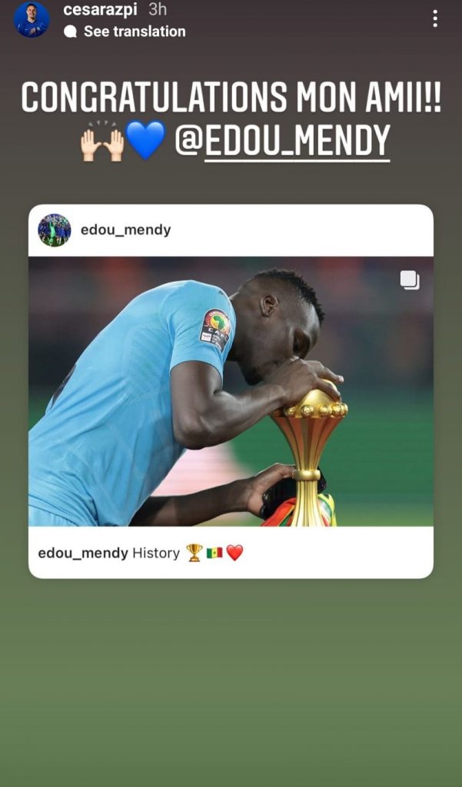
Task: Click the speech bubble translation icon
Action: coord(71,32)
